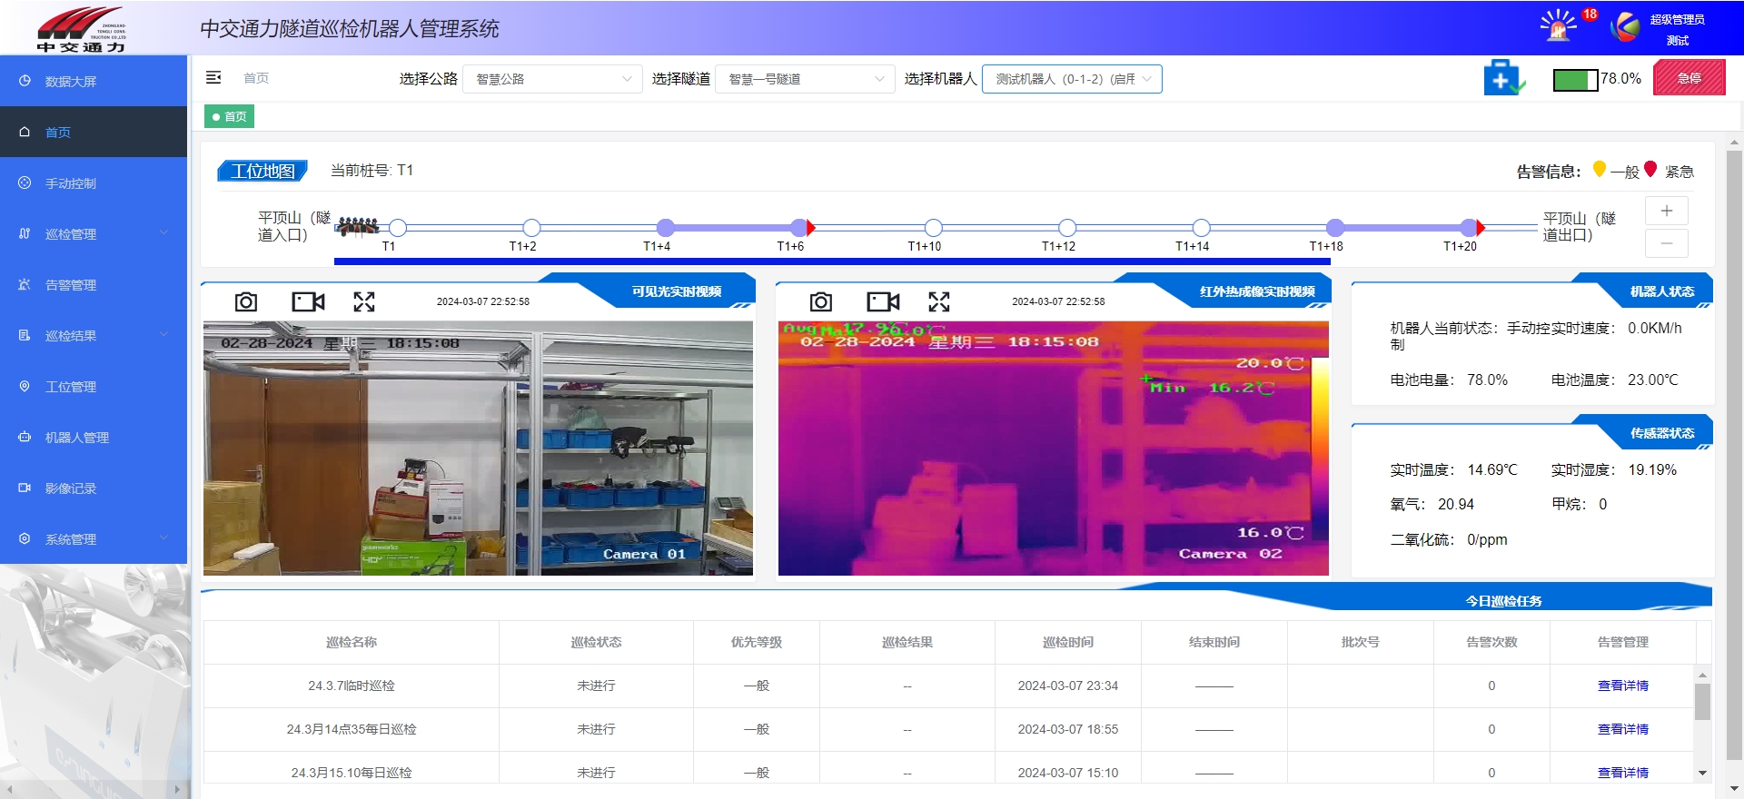Open the 选择机器人 dropdown
This screenshot has height=799, width=1744.
(1072, 79)
